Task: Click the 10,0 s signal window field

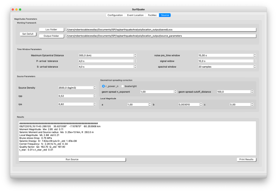Action: pyautogui.click(x=226, y=61)
